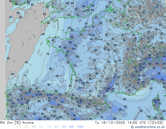Click the 15 value in legend
Screen dimensions: 166x129
[19, 127]
